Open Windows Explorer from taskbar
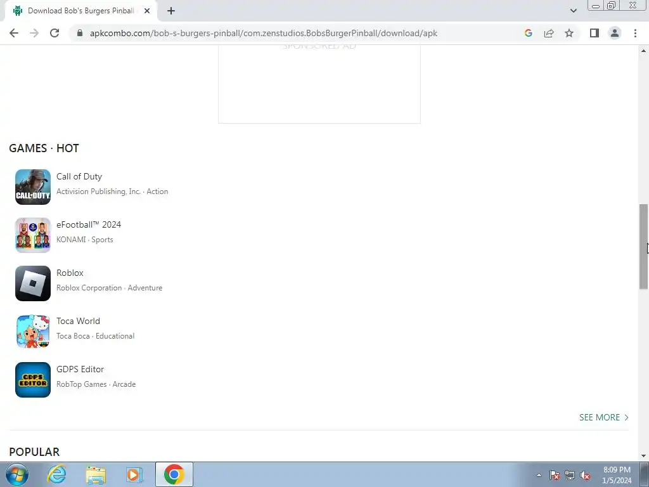Screen dimensions: 649x487 pos(96,474)
